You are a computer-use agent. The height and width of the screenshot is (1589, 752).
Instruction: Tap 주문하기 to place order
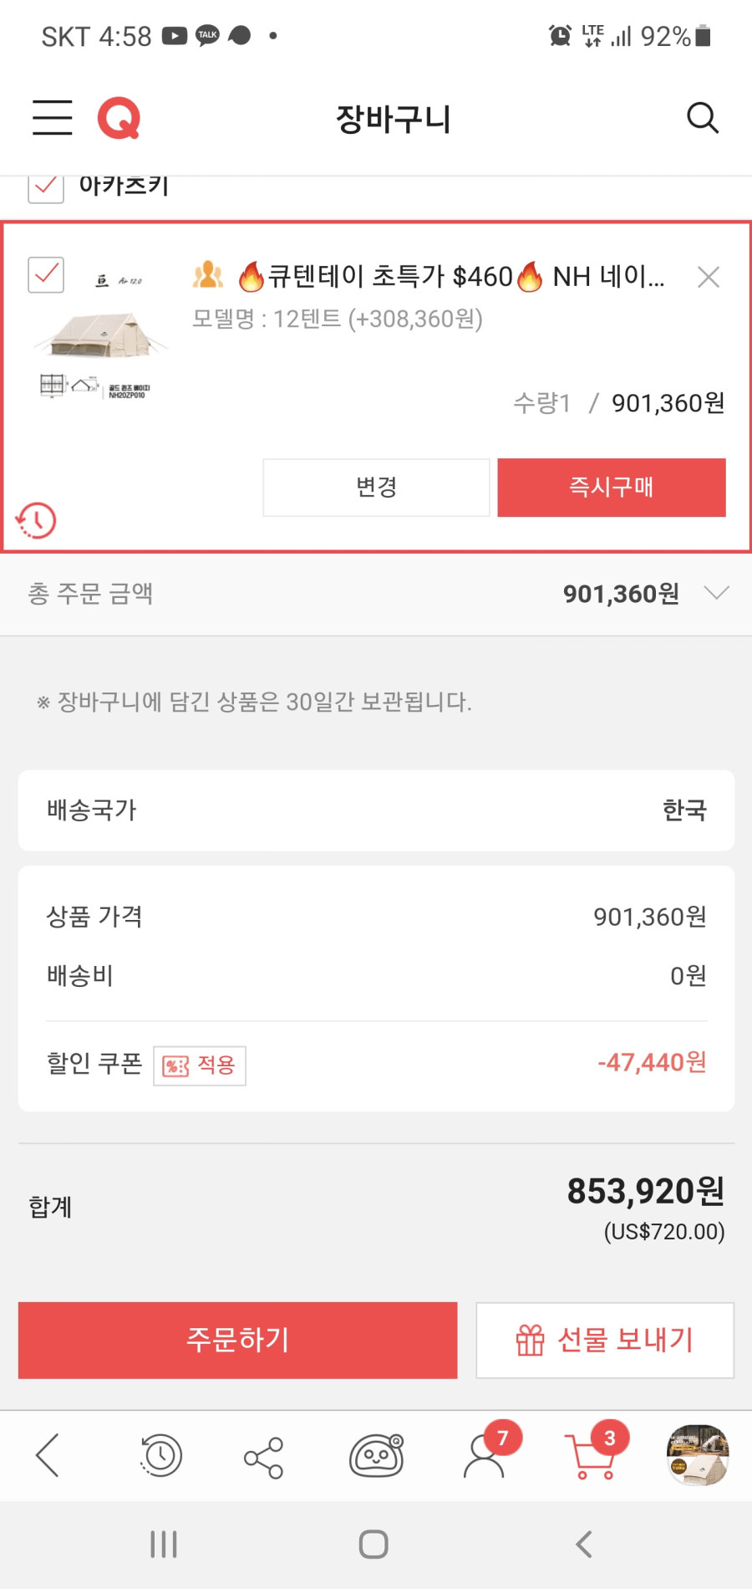(238, 1340)
